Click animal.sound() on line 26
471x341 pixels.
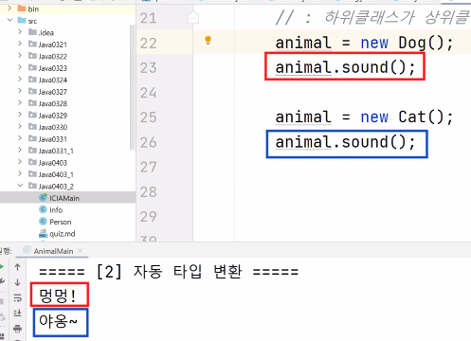point(345,142)
